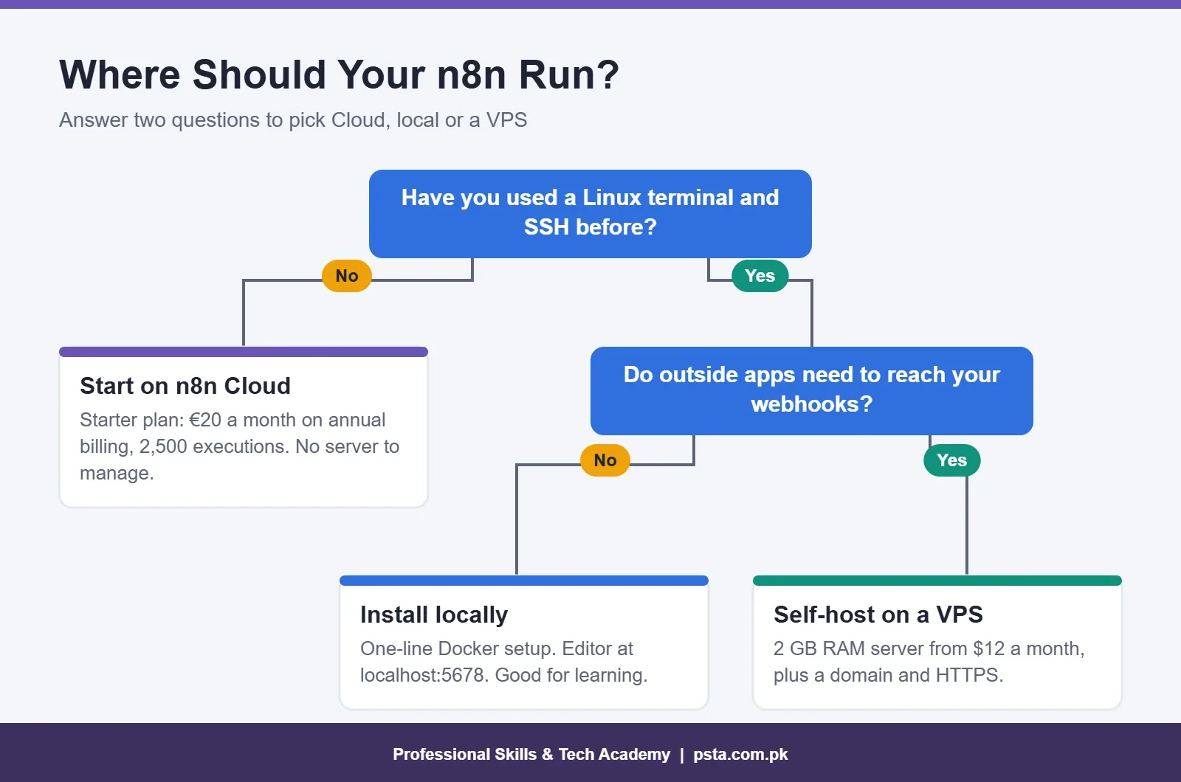Screen dimensions: 1181x782
Task: Click the 'Starter plan: €20 a month' description text
Action: (x=240, y=446)
